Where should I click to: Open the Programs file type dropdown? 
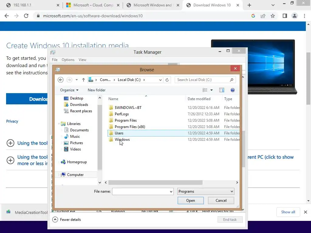[206, 191]
